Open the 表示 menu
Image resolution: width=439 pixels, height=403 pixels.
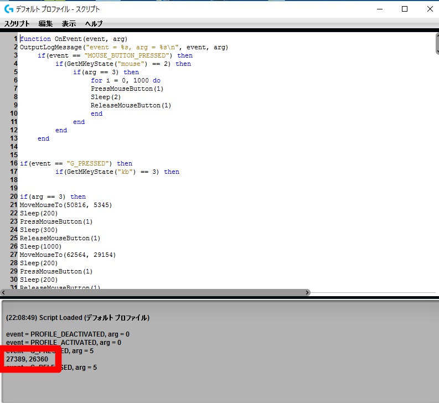[69, 24]
